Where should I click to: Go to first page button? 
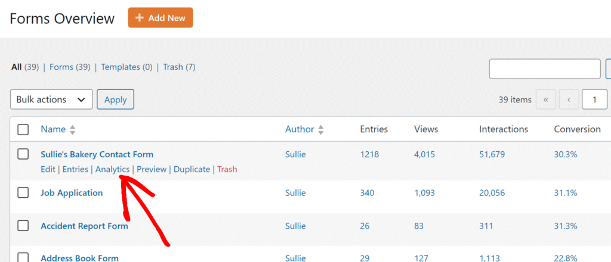pos(546,99)
